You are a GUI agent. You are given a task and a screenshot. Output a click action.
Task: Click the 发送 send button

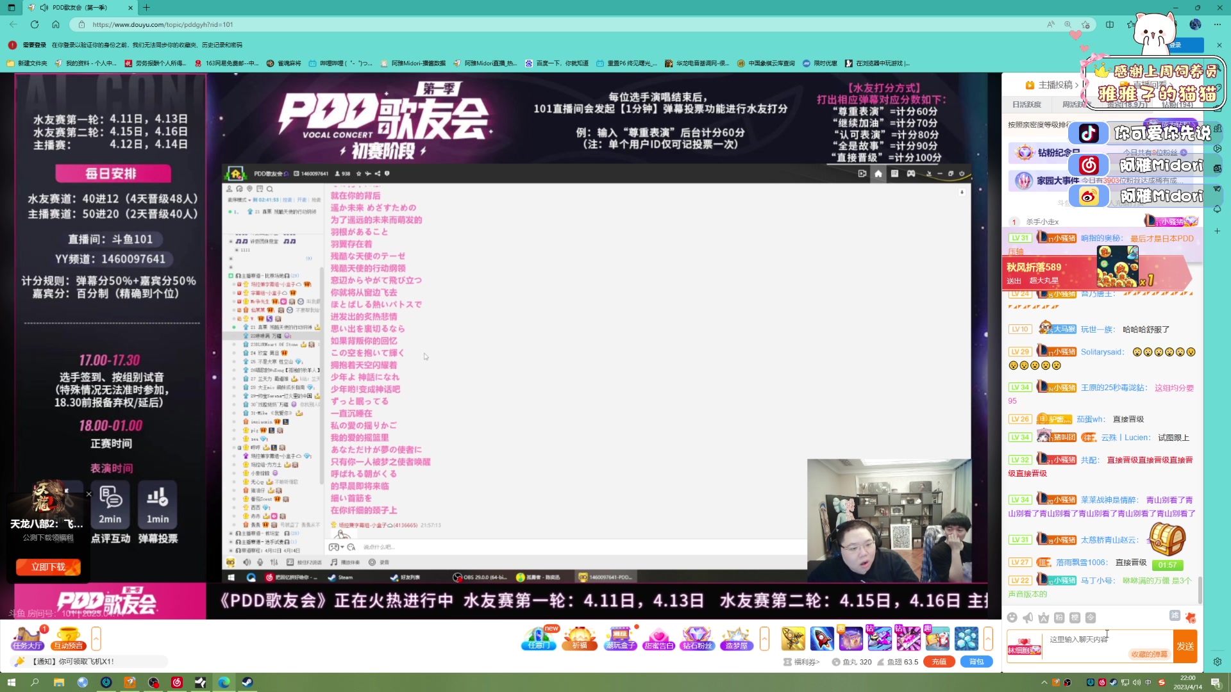pos(1185,646)
